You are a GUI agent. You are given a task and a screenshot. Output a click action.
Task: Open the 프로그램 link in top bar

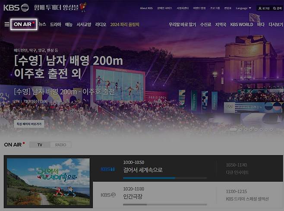click(x=215, y=8)
